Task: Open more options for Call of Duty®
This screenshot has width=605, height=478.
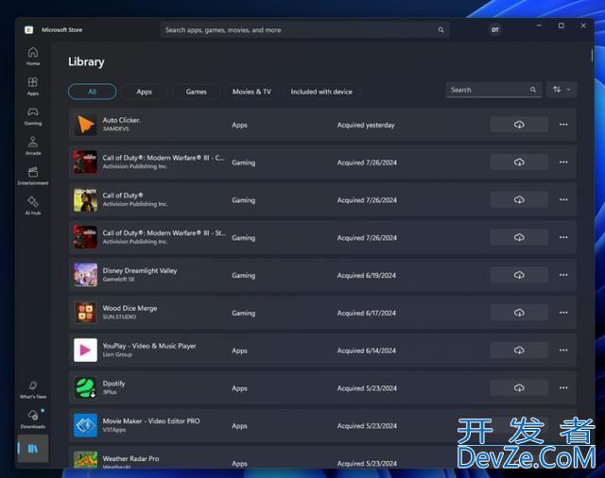Action: [563, 199]
